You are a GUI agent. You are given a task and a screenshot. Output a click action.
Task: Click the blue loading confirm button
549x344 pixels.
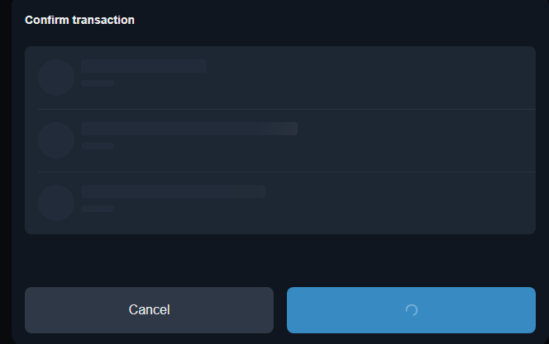411,310
